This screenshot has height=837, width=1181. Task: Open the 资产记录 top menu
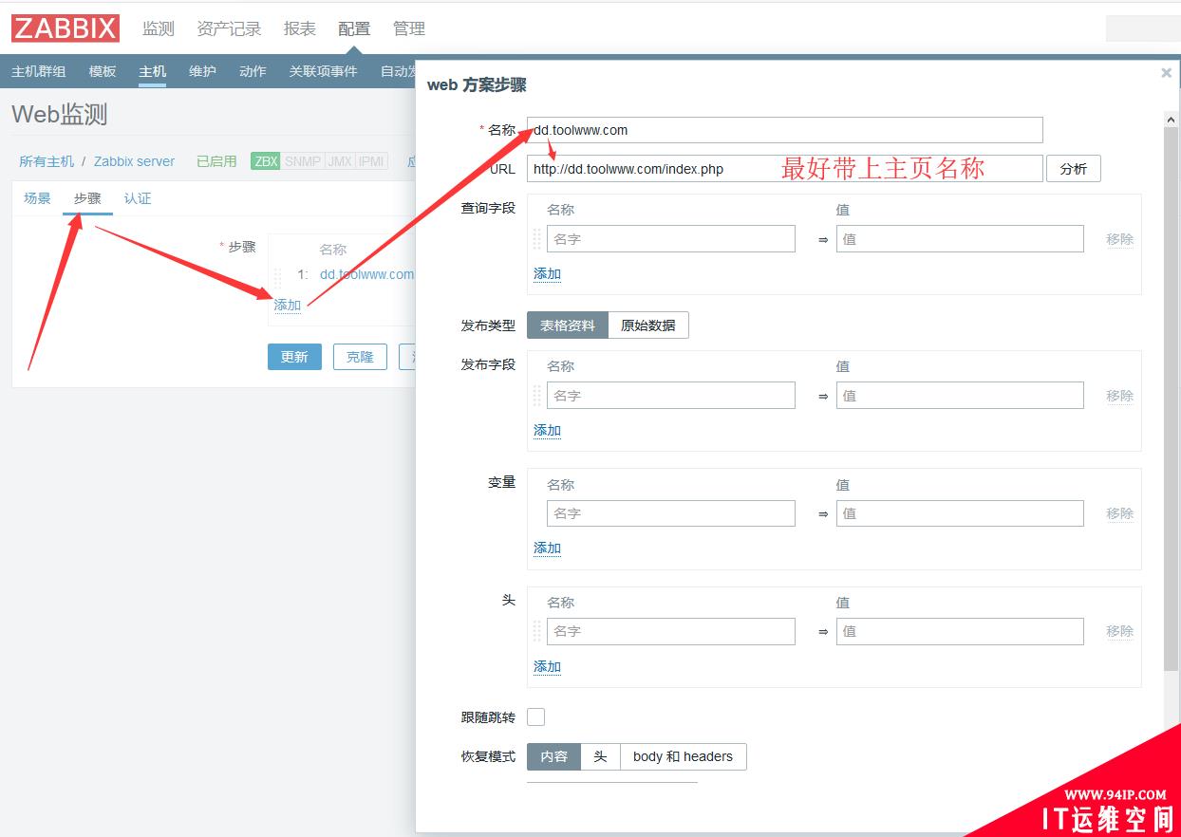click(x=229, y=28)
